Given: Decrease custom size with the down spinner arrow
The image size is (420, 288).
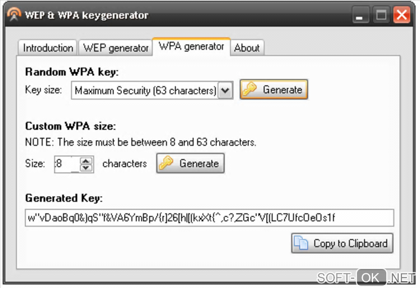Looking at the screenshot, I should click(x=86, y=167).
